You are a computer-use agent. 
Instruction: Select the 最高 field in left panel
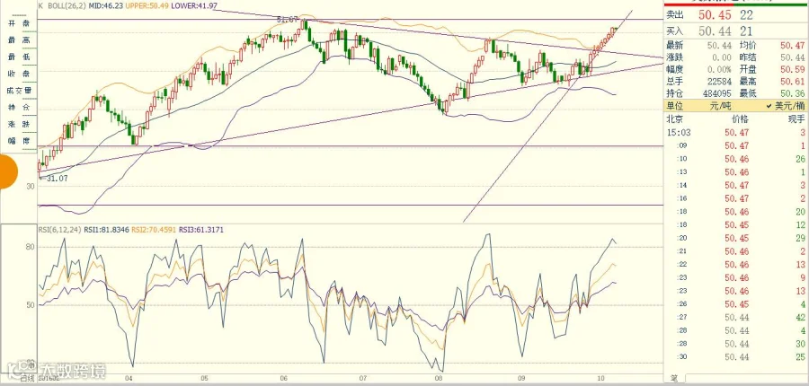point(19,39)
